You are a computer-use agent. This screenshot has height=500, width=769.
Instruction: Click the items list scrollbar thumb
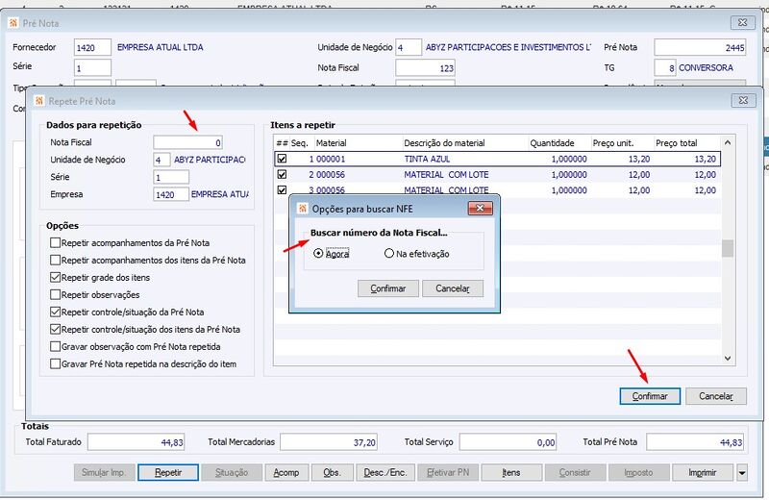pos(728,248)
